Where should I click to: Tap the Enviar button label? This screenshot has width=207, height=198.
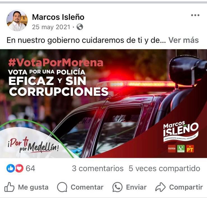[136, 187]
